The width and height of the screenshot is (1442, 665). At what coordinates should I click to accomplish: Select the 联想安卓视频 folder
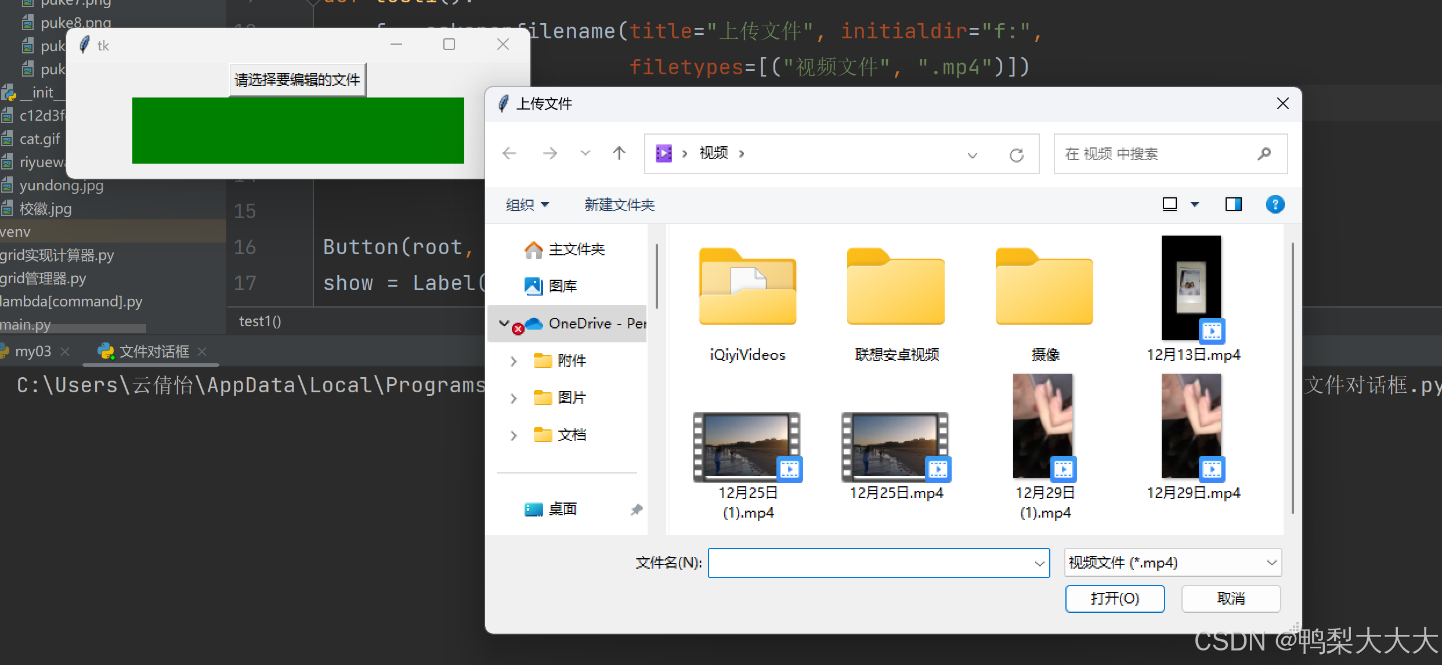click(x=896, y=287)
